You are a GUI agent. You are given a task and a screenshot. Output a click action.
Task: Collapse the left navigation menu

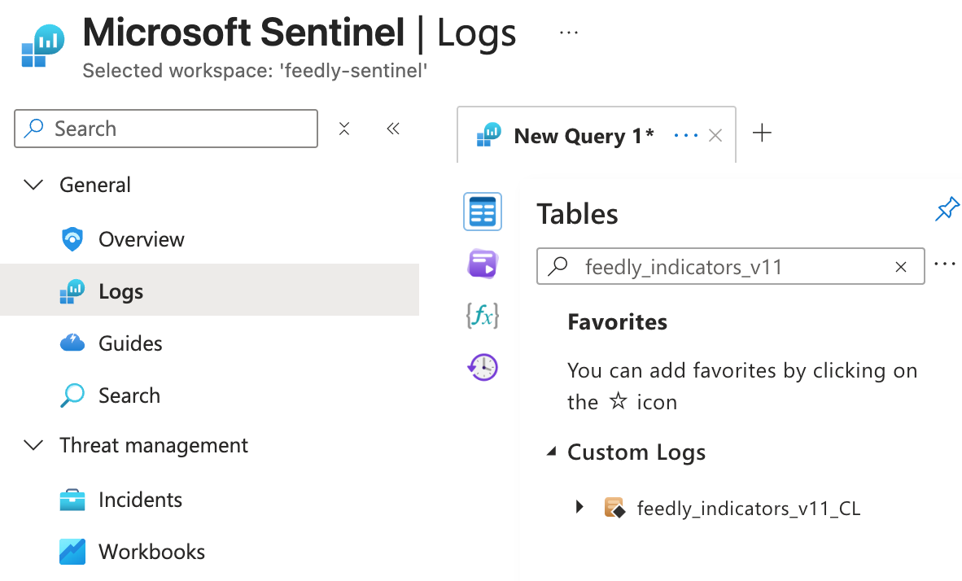(393, 129)
